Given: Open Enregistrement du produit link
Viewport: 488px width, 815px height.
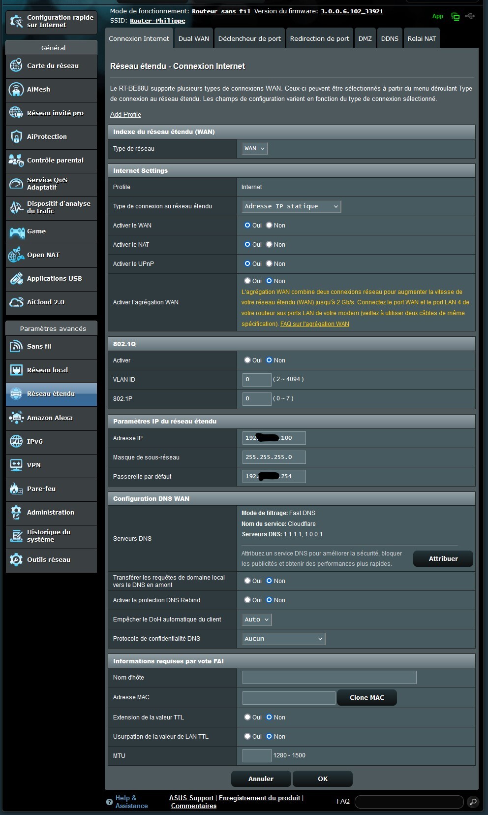Looking at the screenshot, I should pyautogui.click(x=259, y=798).
